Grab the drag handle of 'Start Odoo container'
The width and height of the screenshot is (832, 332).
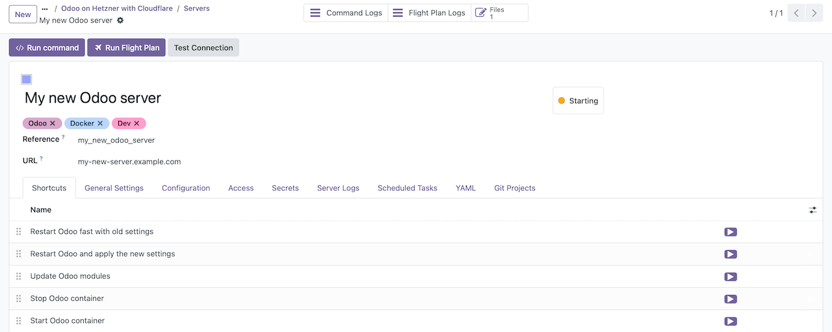19,321
